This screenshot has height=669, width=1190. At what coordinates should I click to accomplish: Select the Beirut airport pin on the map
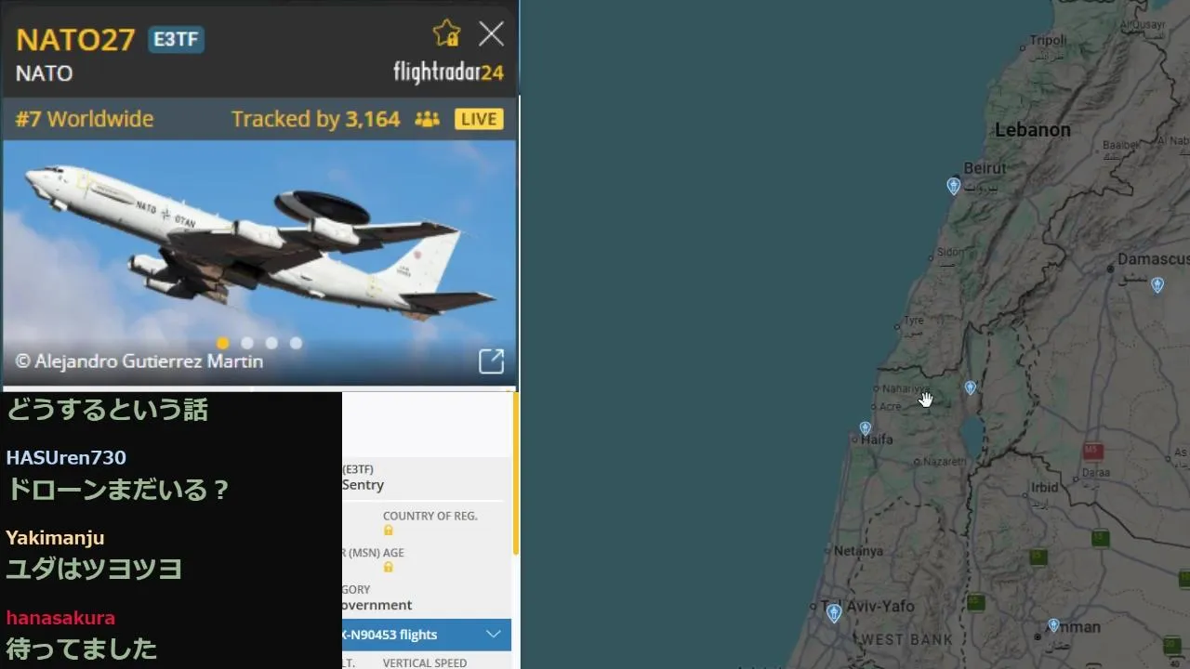[953, 186]
